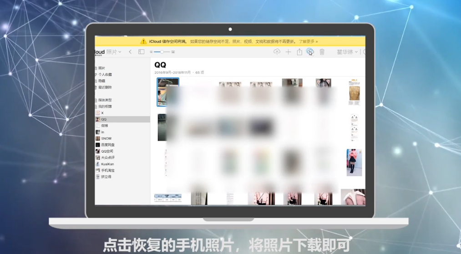The width and height of the screenshot is (461, 254).
Task: Select the spreadsheet table thumbnail in the bottom row
Action: 168,198
